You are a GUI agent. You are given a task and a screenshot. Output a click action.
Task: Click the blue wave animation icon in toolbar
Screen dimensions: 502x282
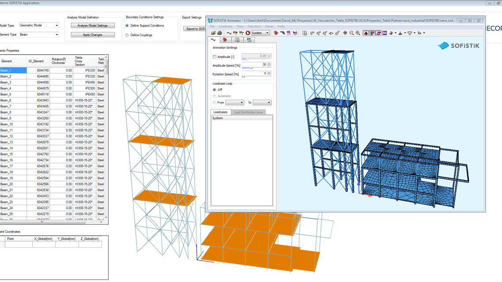[229, 33]
